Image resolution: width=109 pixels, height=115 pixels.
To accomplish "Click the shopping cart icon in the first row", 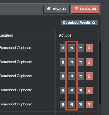I will point(81,48).
